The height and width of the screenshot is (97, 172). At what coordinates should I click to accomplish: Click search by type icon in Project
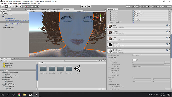coord(100,61)
